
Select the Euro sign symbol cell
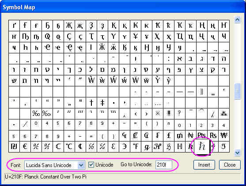(x=25, y=147)
